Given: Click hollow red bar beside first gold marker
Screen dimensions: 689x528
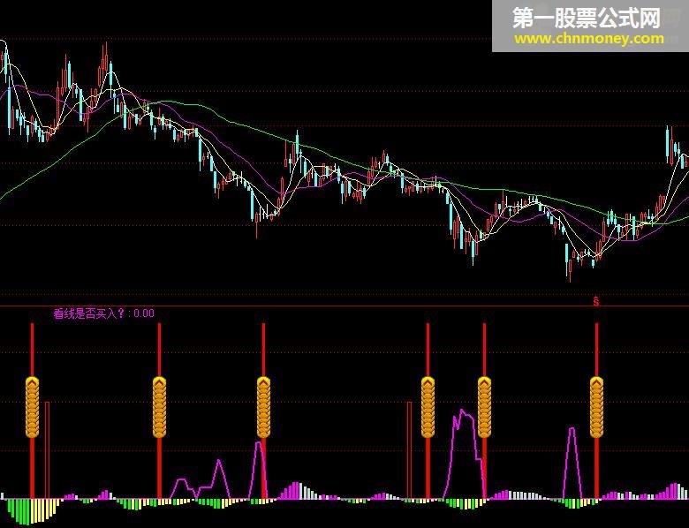Looking at the screenshot, I should tap(47, 449).
